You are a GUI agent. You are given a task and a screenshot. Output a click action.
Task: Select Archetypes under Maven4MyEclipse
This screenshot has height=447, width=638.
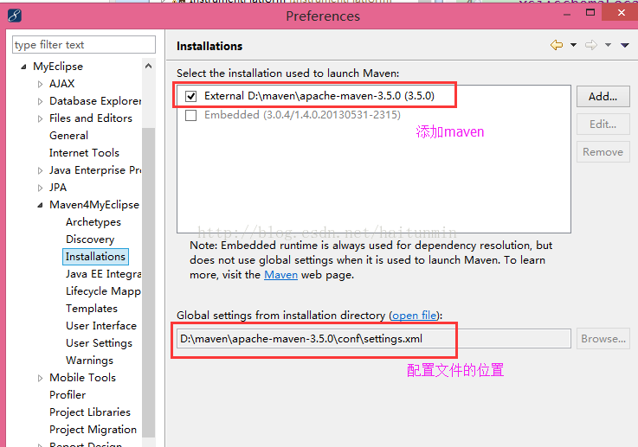click(93, 222)
